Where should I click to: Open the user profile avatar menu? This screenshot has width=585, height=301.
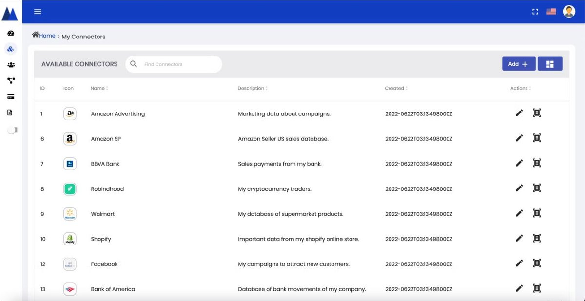tap(569, 11)
